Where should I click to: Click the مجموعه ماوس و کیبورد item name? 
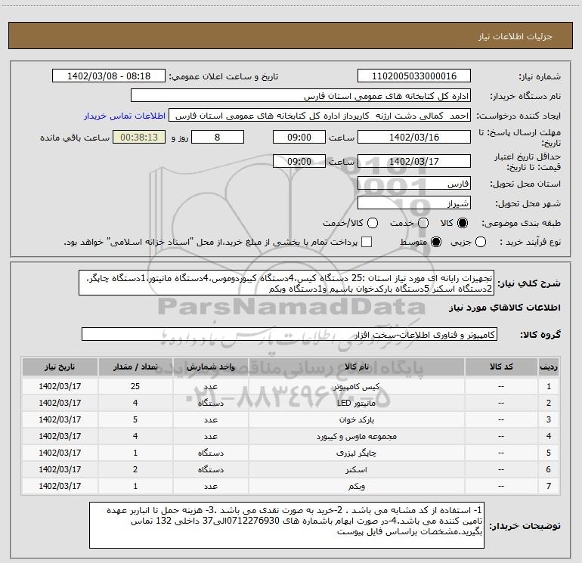point(356,437)
